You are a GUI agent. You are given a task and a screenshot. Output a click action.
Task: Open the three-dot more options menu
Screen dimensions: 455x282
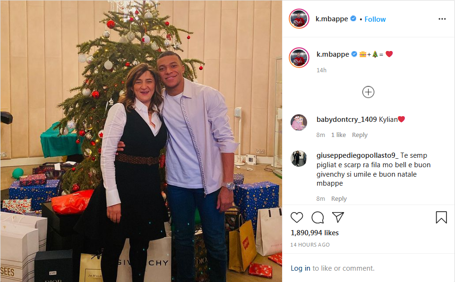coord(442,19)
